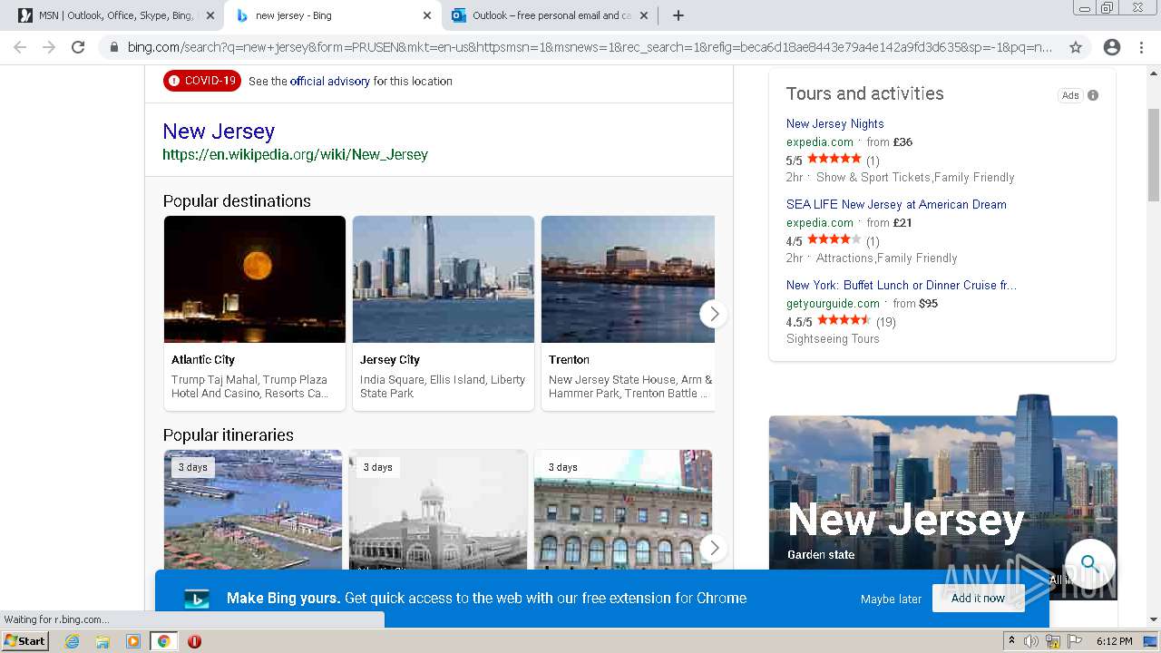Show next popular destinations with arrow

tap(714, 314)
